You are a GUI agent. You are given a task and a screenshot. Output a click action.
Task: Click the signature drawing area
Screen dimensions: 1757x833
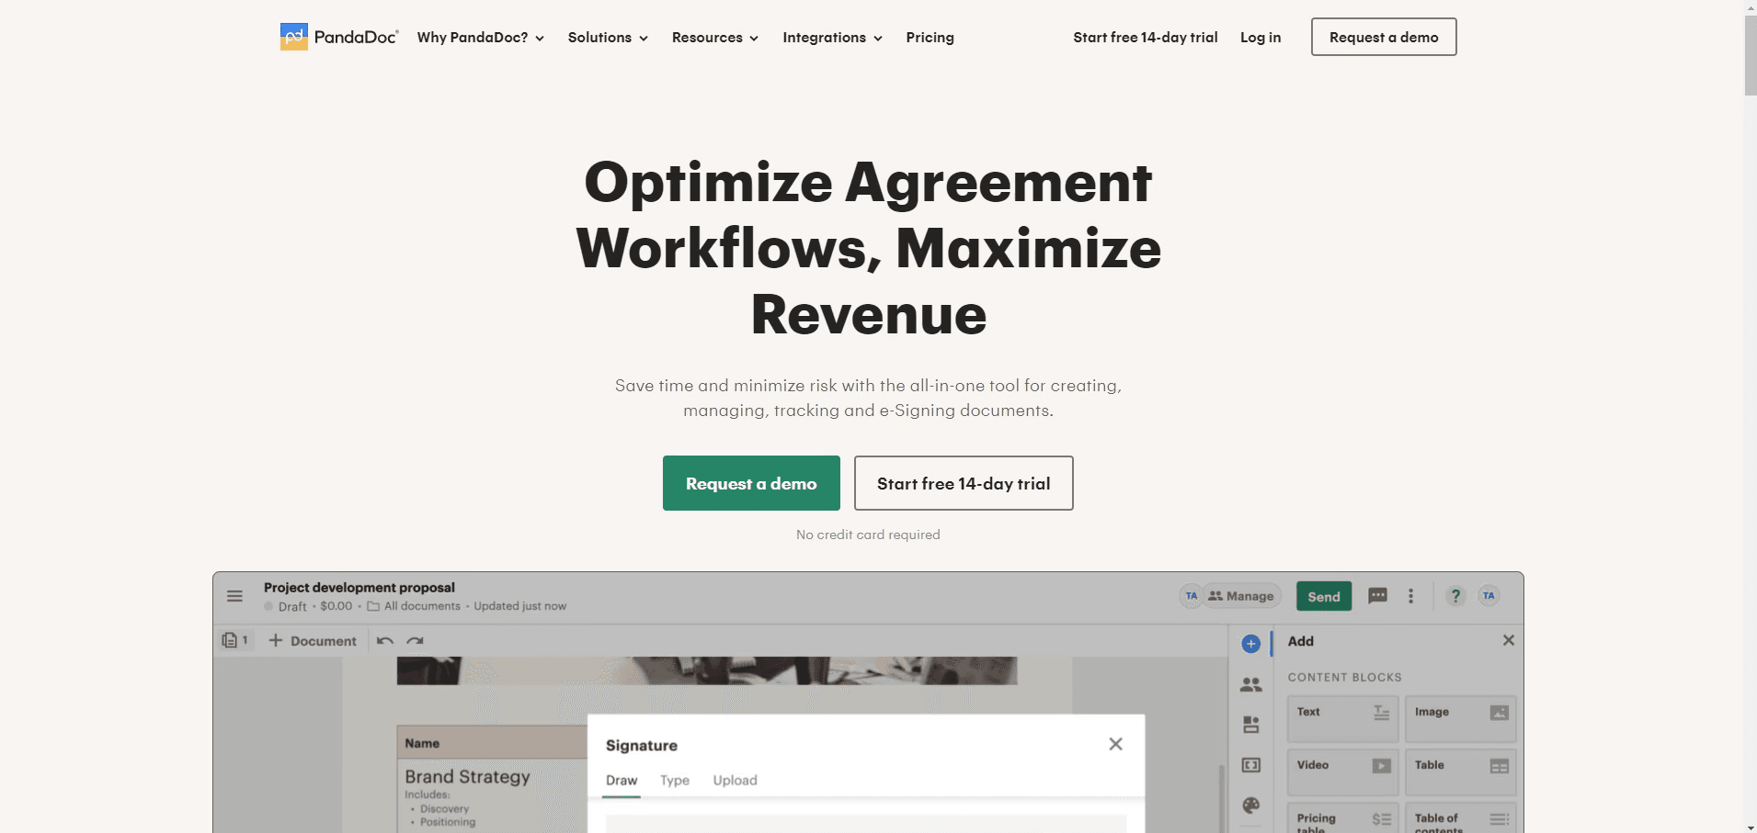tap(865, 823)
